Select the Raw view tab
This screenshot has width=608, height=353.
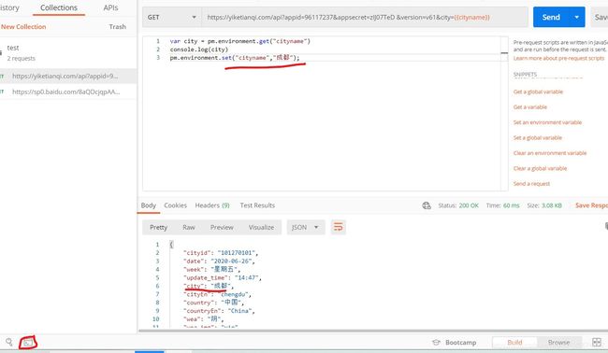(x=189, y=227)
